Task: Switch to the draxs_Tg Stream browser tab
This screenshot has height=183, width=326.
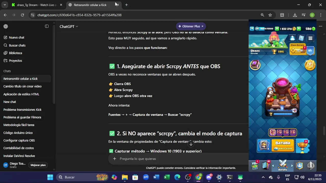Action: tap(37, 5)
